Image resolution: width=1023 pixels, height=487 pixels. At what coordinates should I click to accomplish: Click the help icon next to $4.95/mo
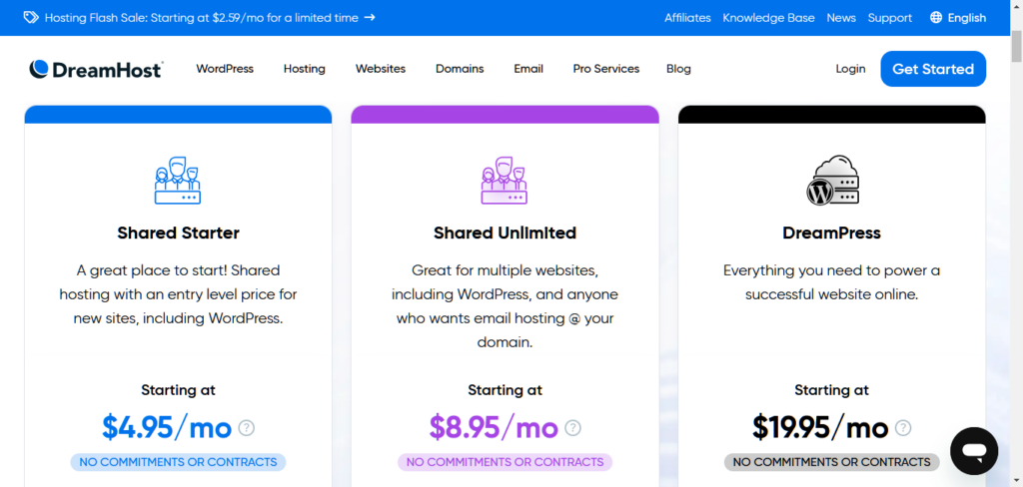(x=246, y=428)
